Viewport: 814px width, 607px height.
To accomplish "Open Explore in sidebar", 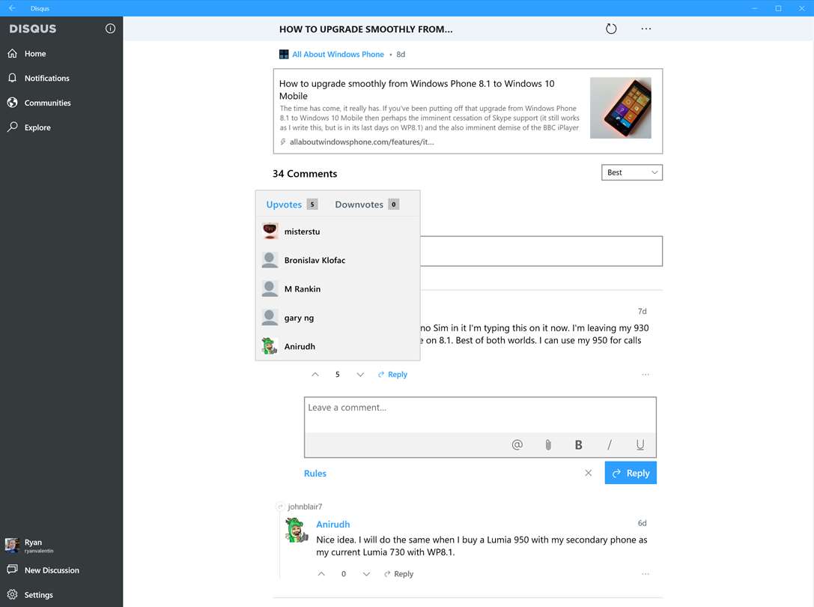I will [x=61, y=127].
